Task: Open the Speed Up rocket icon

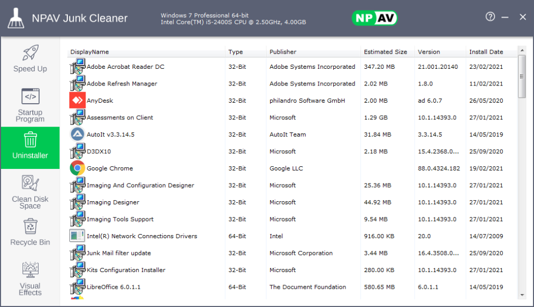Action: 30,53
